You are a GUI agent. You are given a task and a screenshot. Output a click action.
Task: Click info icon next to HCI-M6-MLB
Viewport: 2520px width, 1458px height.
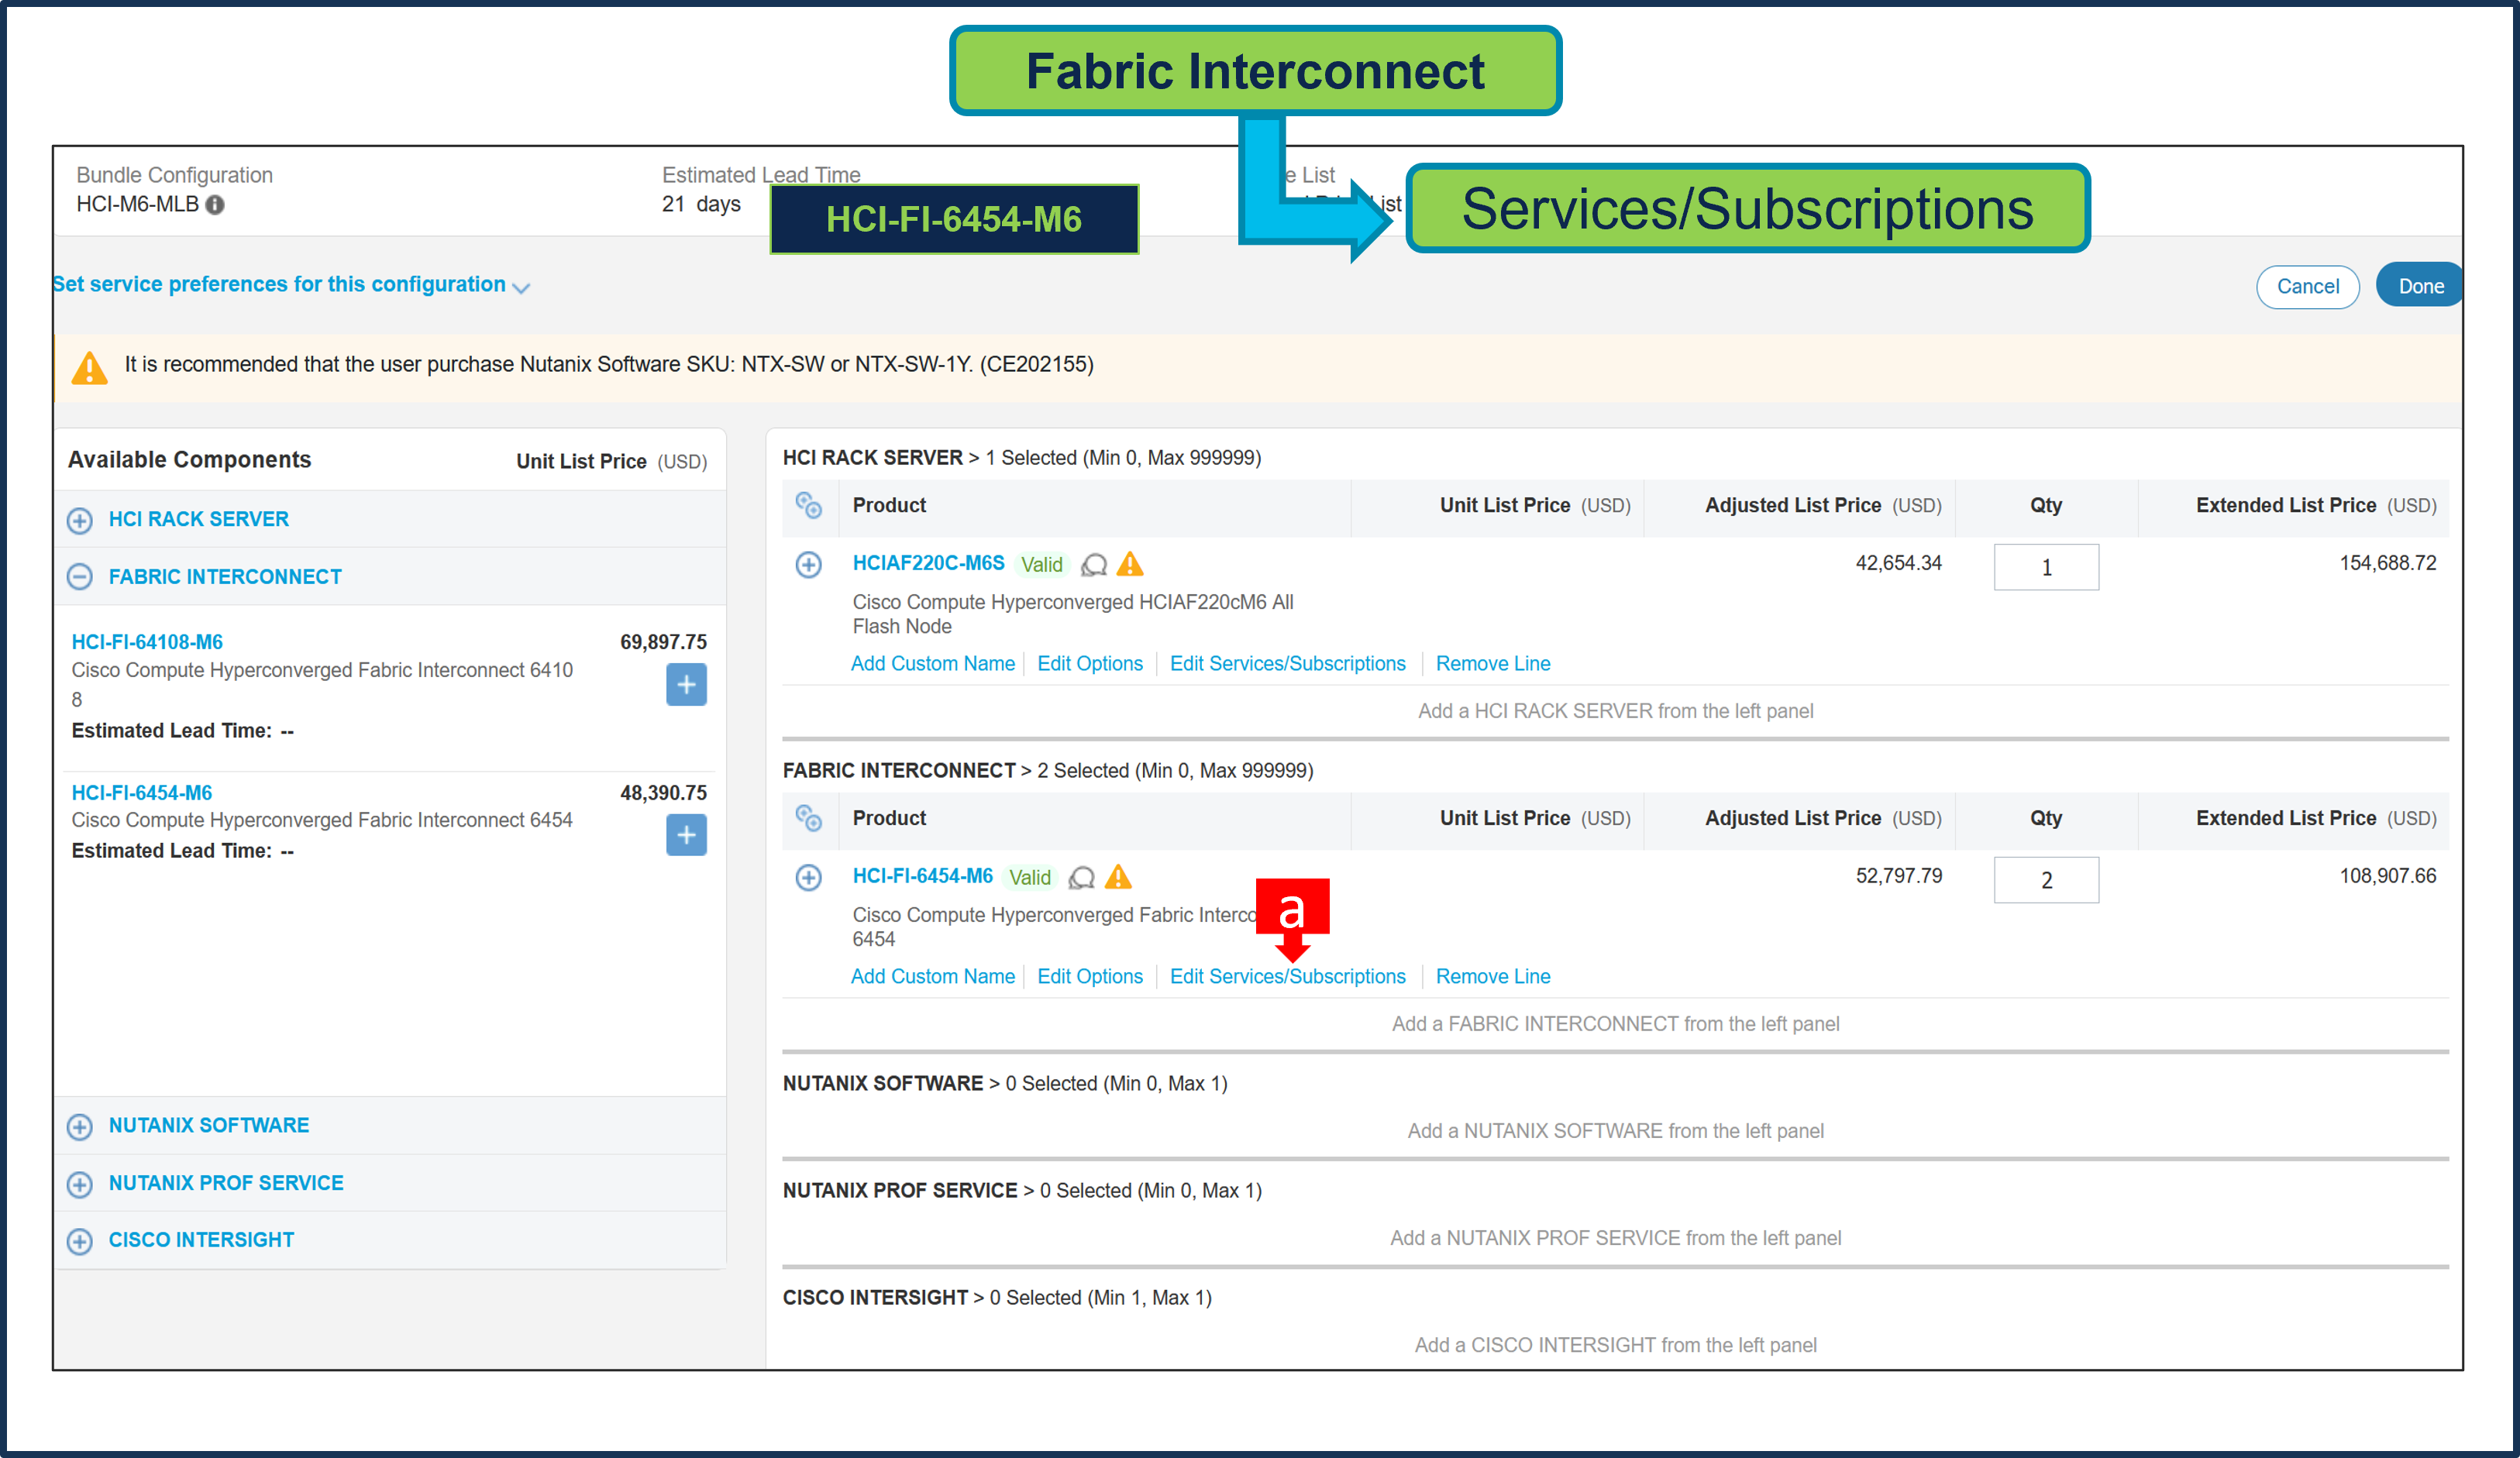pyautogui.click(x=215, y=205)
